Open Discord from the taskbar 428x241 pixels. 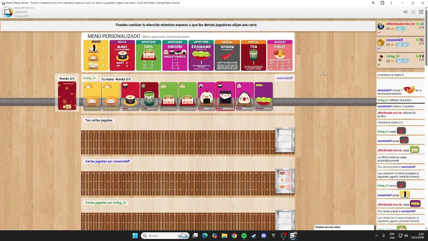(263, 236)
